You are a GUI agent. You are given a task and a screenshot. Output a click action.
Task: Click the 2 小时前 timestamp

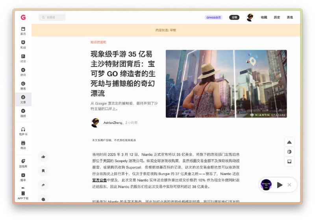coord(132,123)
